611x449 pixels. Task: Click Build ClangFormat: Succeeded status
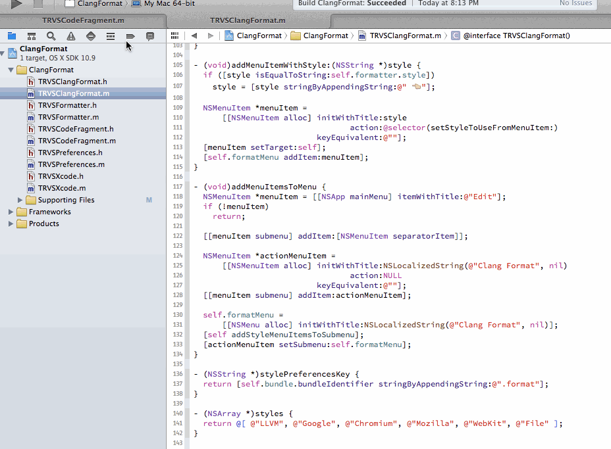pyautogui.click(x=352, y=3)
